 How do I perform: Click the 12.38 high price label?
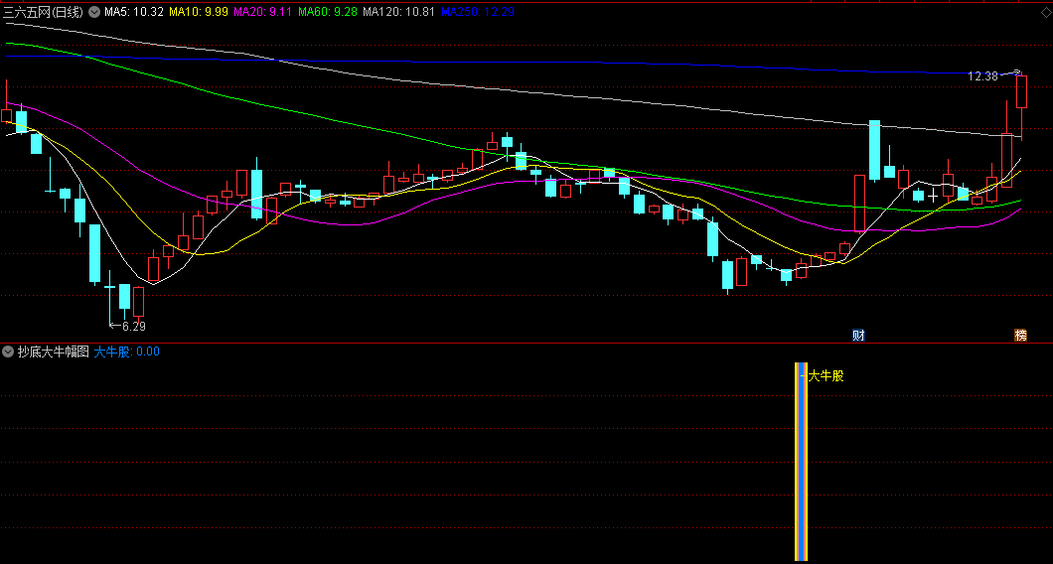point(982,76)
